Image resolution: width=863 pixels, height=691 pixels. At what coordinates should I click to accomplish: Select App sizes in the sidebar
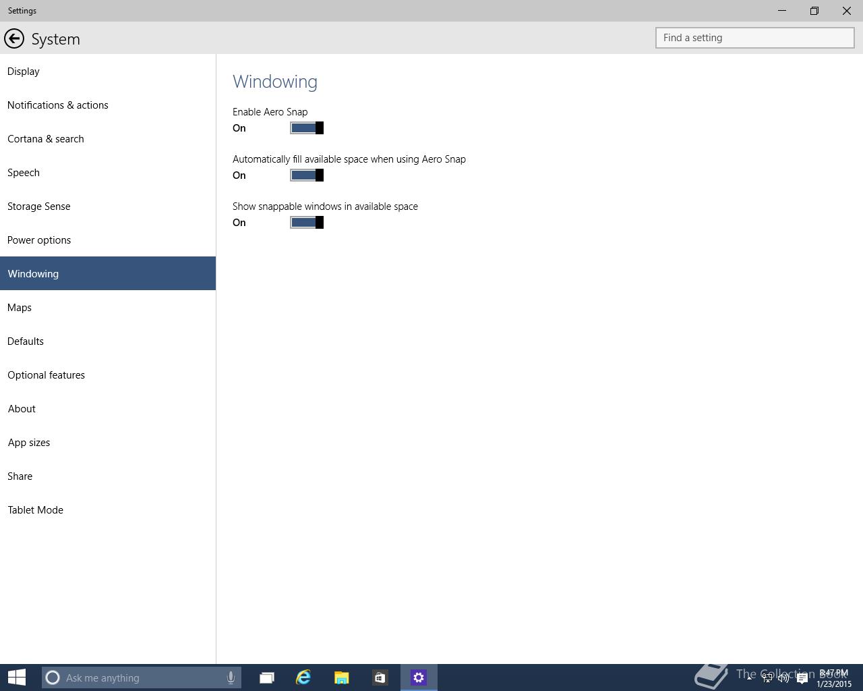click(x=108, y=442)
